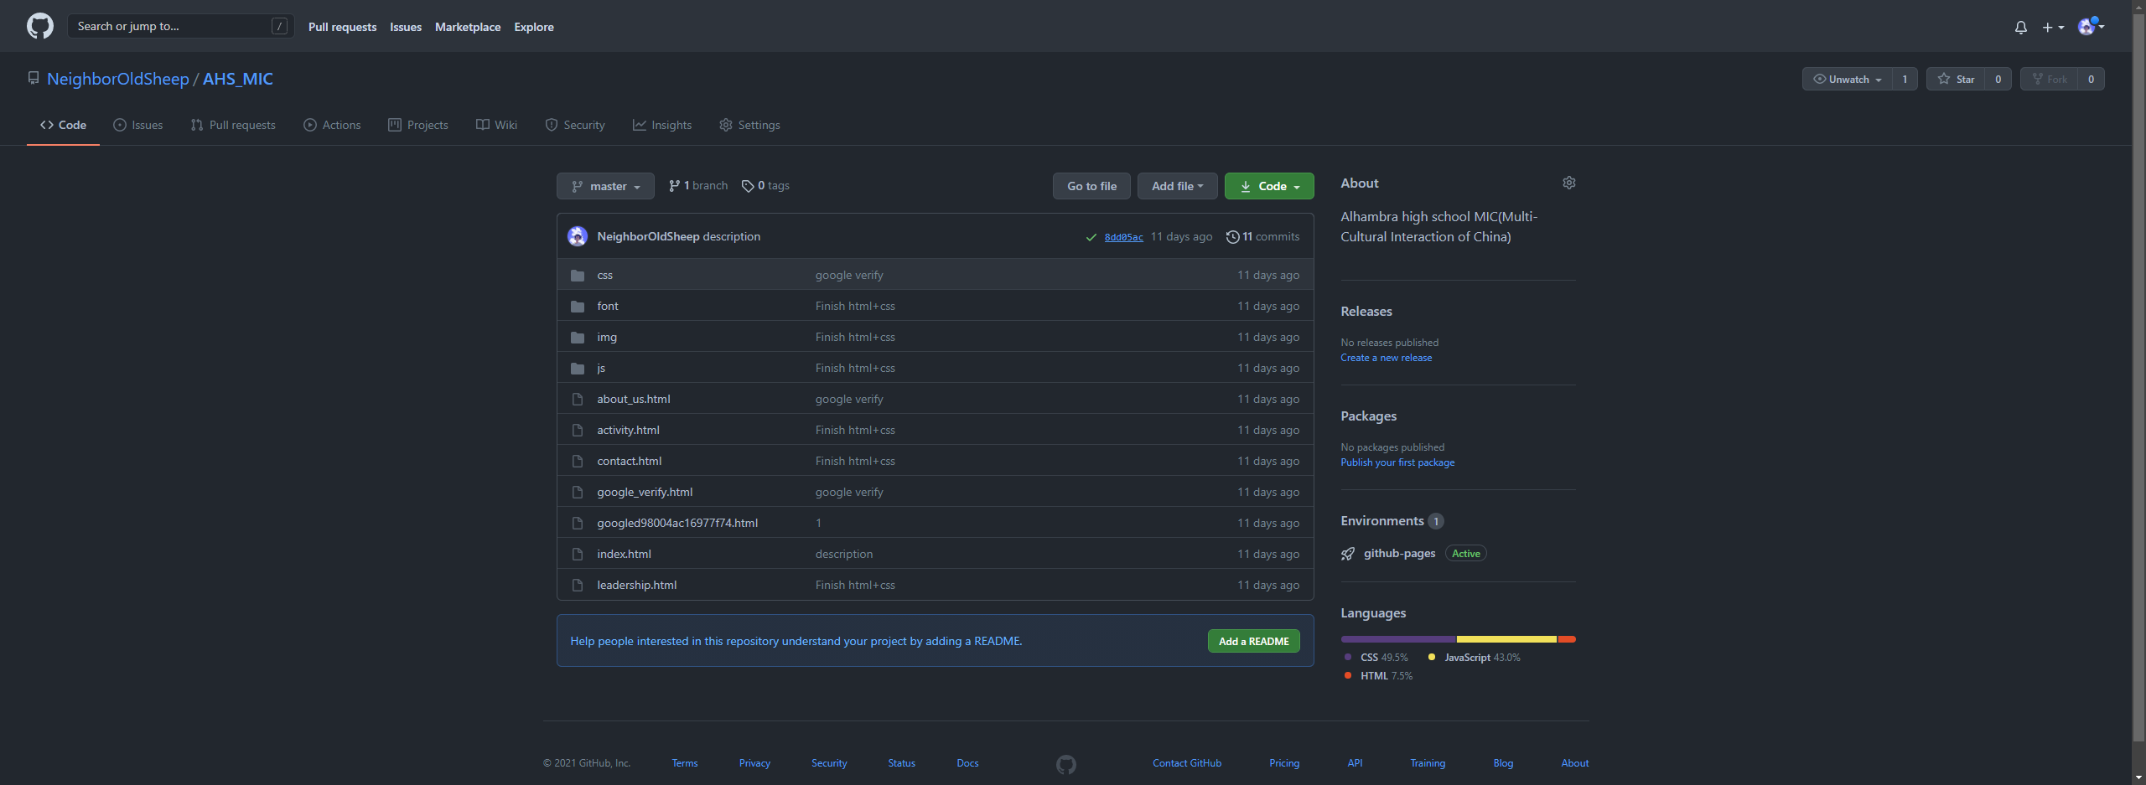The height and width of the screenshot is (785, 2146).
Task: Open the googled98004ac16977f74.html file
Action: (x=677, y=524)
